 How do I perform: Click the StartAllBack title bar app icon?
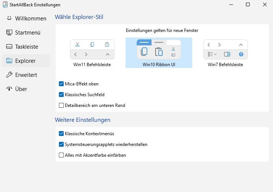click(5, 5)
